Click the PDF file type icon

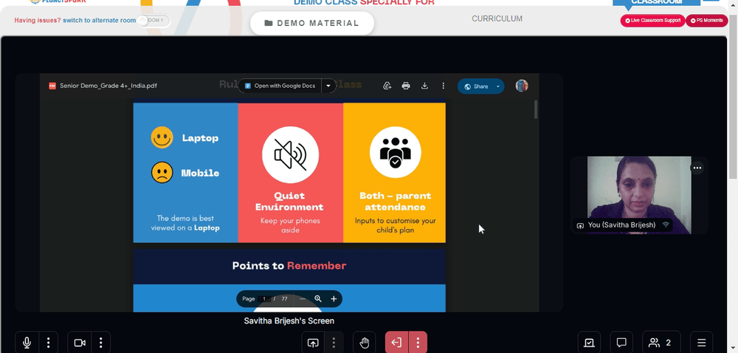[x=52, y=86]
